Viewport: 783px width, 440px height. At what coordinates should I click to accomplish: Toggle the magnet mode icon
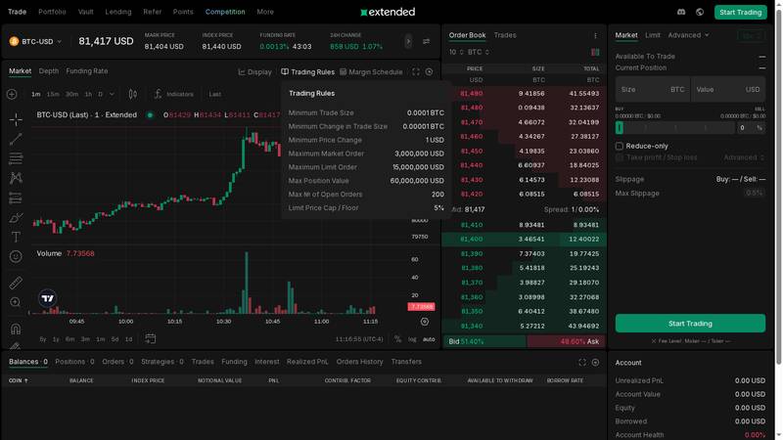tap(16, 329)
